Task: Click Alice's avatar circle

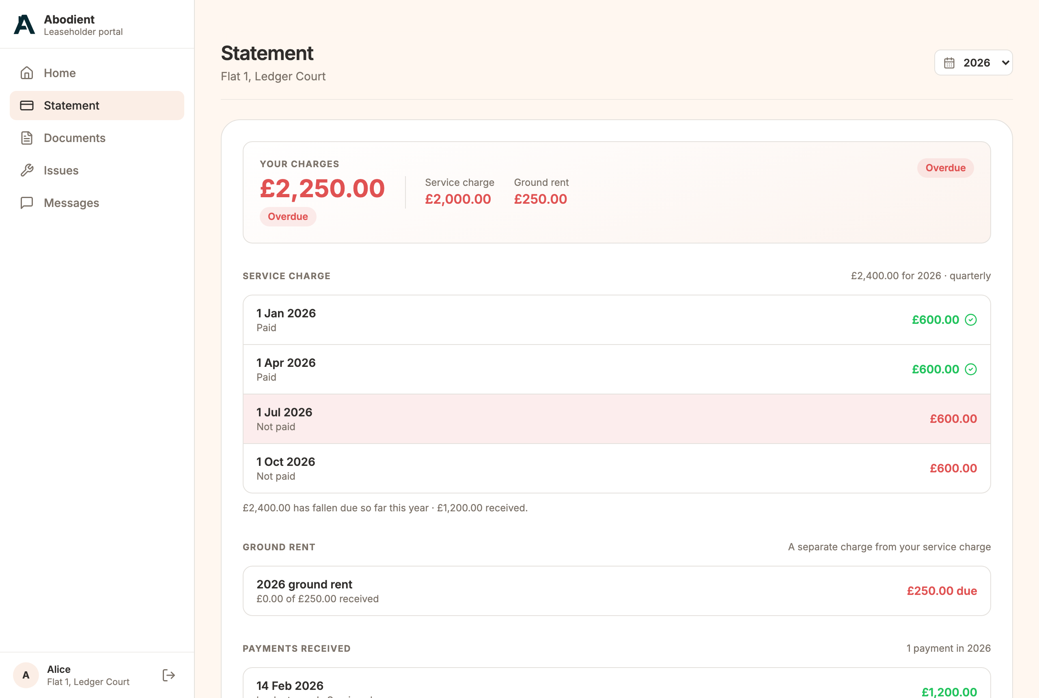Action: (26, 675)
